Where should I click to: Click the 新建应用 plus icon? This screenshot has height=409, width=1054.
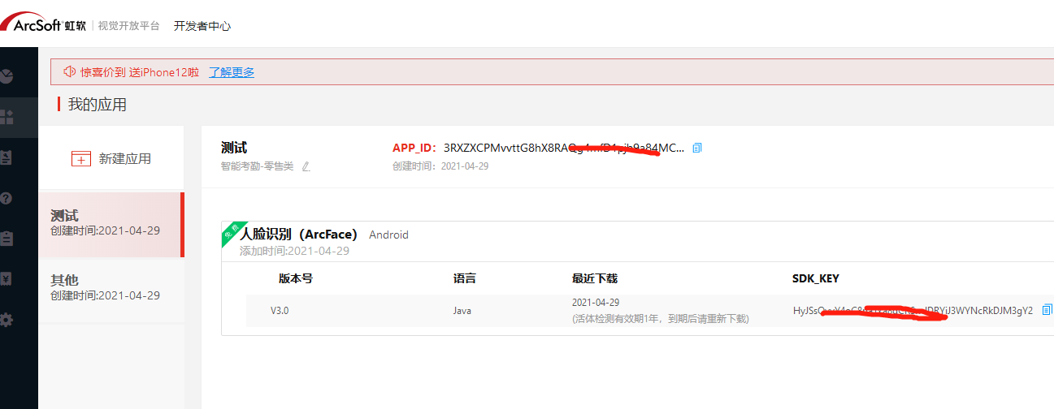(x=81, y=158)
